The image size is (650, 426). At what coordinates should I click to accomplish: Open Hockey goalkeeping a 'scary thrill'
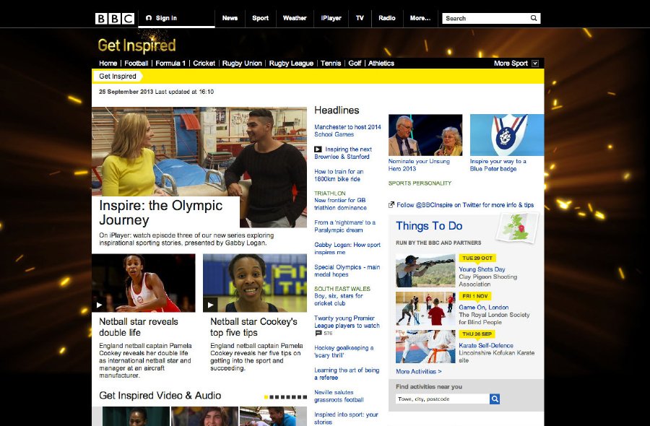(344, 352)
